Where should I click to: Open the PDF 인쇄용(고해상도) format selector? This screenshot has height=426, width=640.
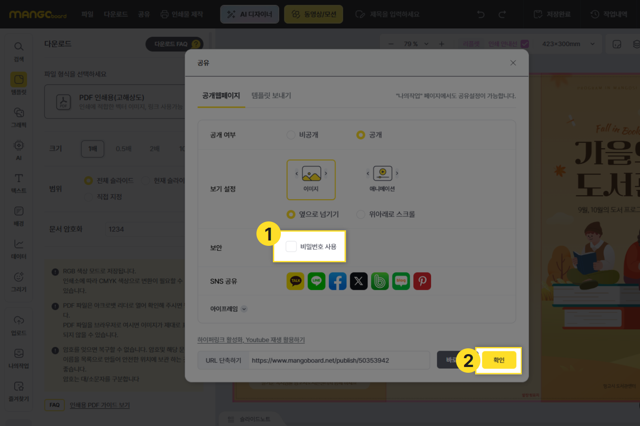pos(115,102)
